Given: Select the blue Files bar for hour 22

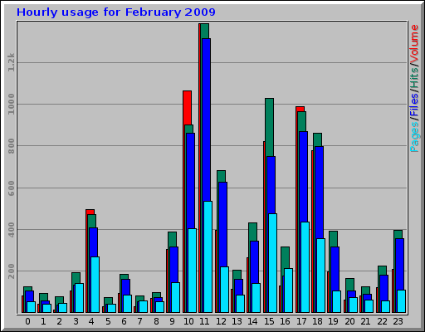Looking at the screenshot, I should pos(383,288).
